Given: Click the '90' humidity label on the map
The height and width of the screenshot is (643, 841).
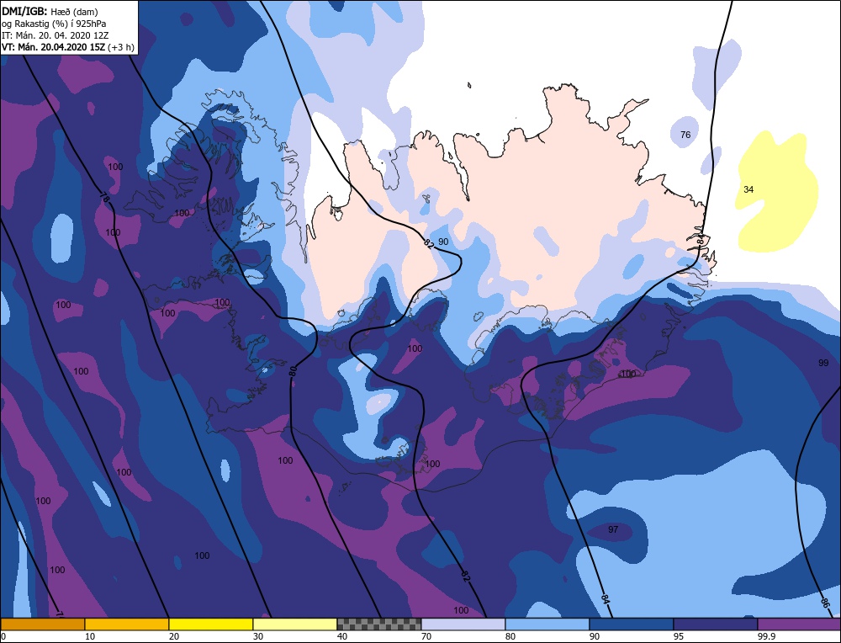Looking at the screenshot, I should click(443, 242).
